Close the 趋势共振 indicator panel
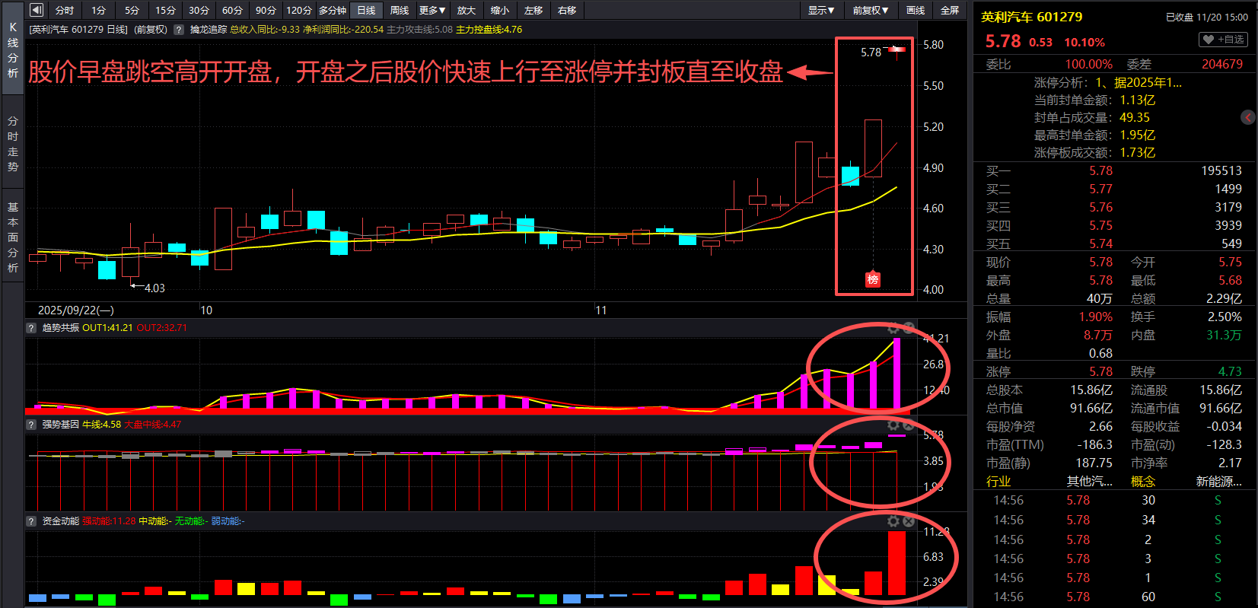The image size is (1258, 608). (x=909, y=328)
